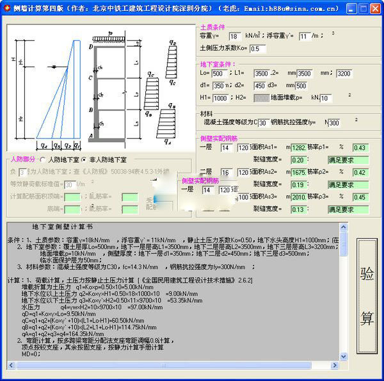
Task: Click the Lo cover soil thickness field
Action: pyautogui.click(x=218, y=74)
